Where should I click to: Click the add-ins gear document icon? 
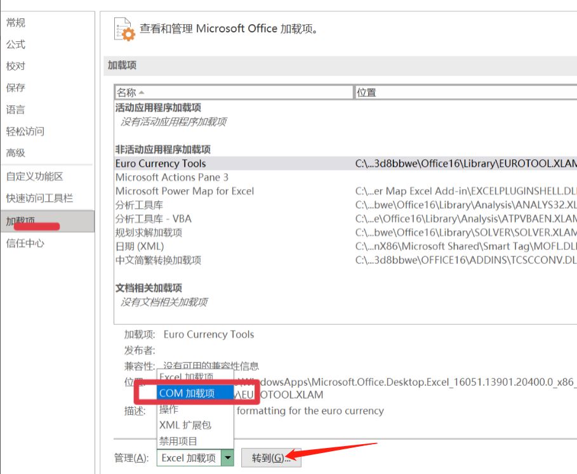pos(124,29)
